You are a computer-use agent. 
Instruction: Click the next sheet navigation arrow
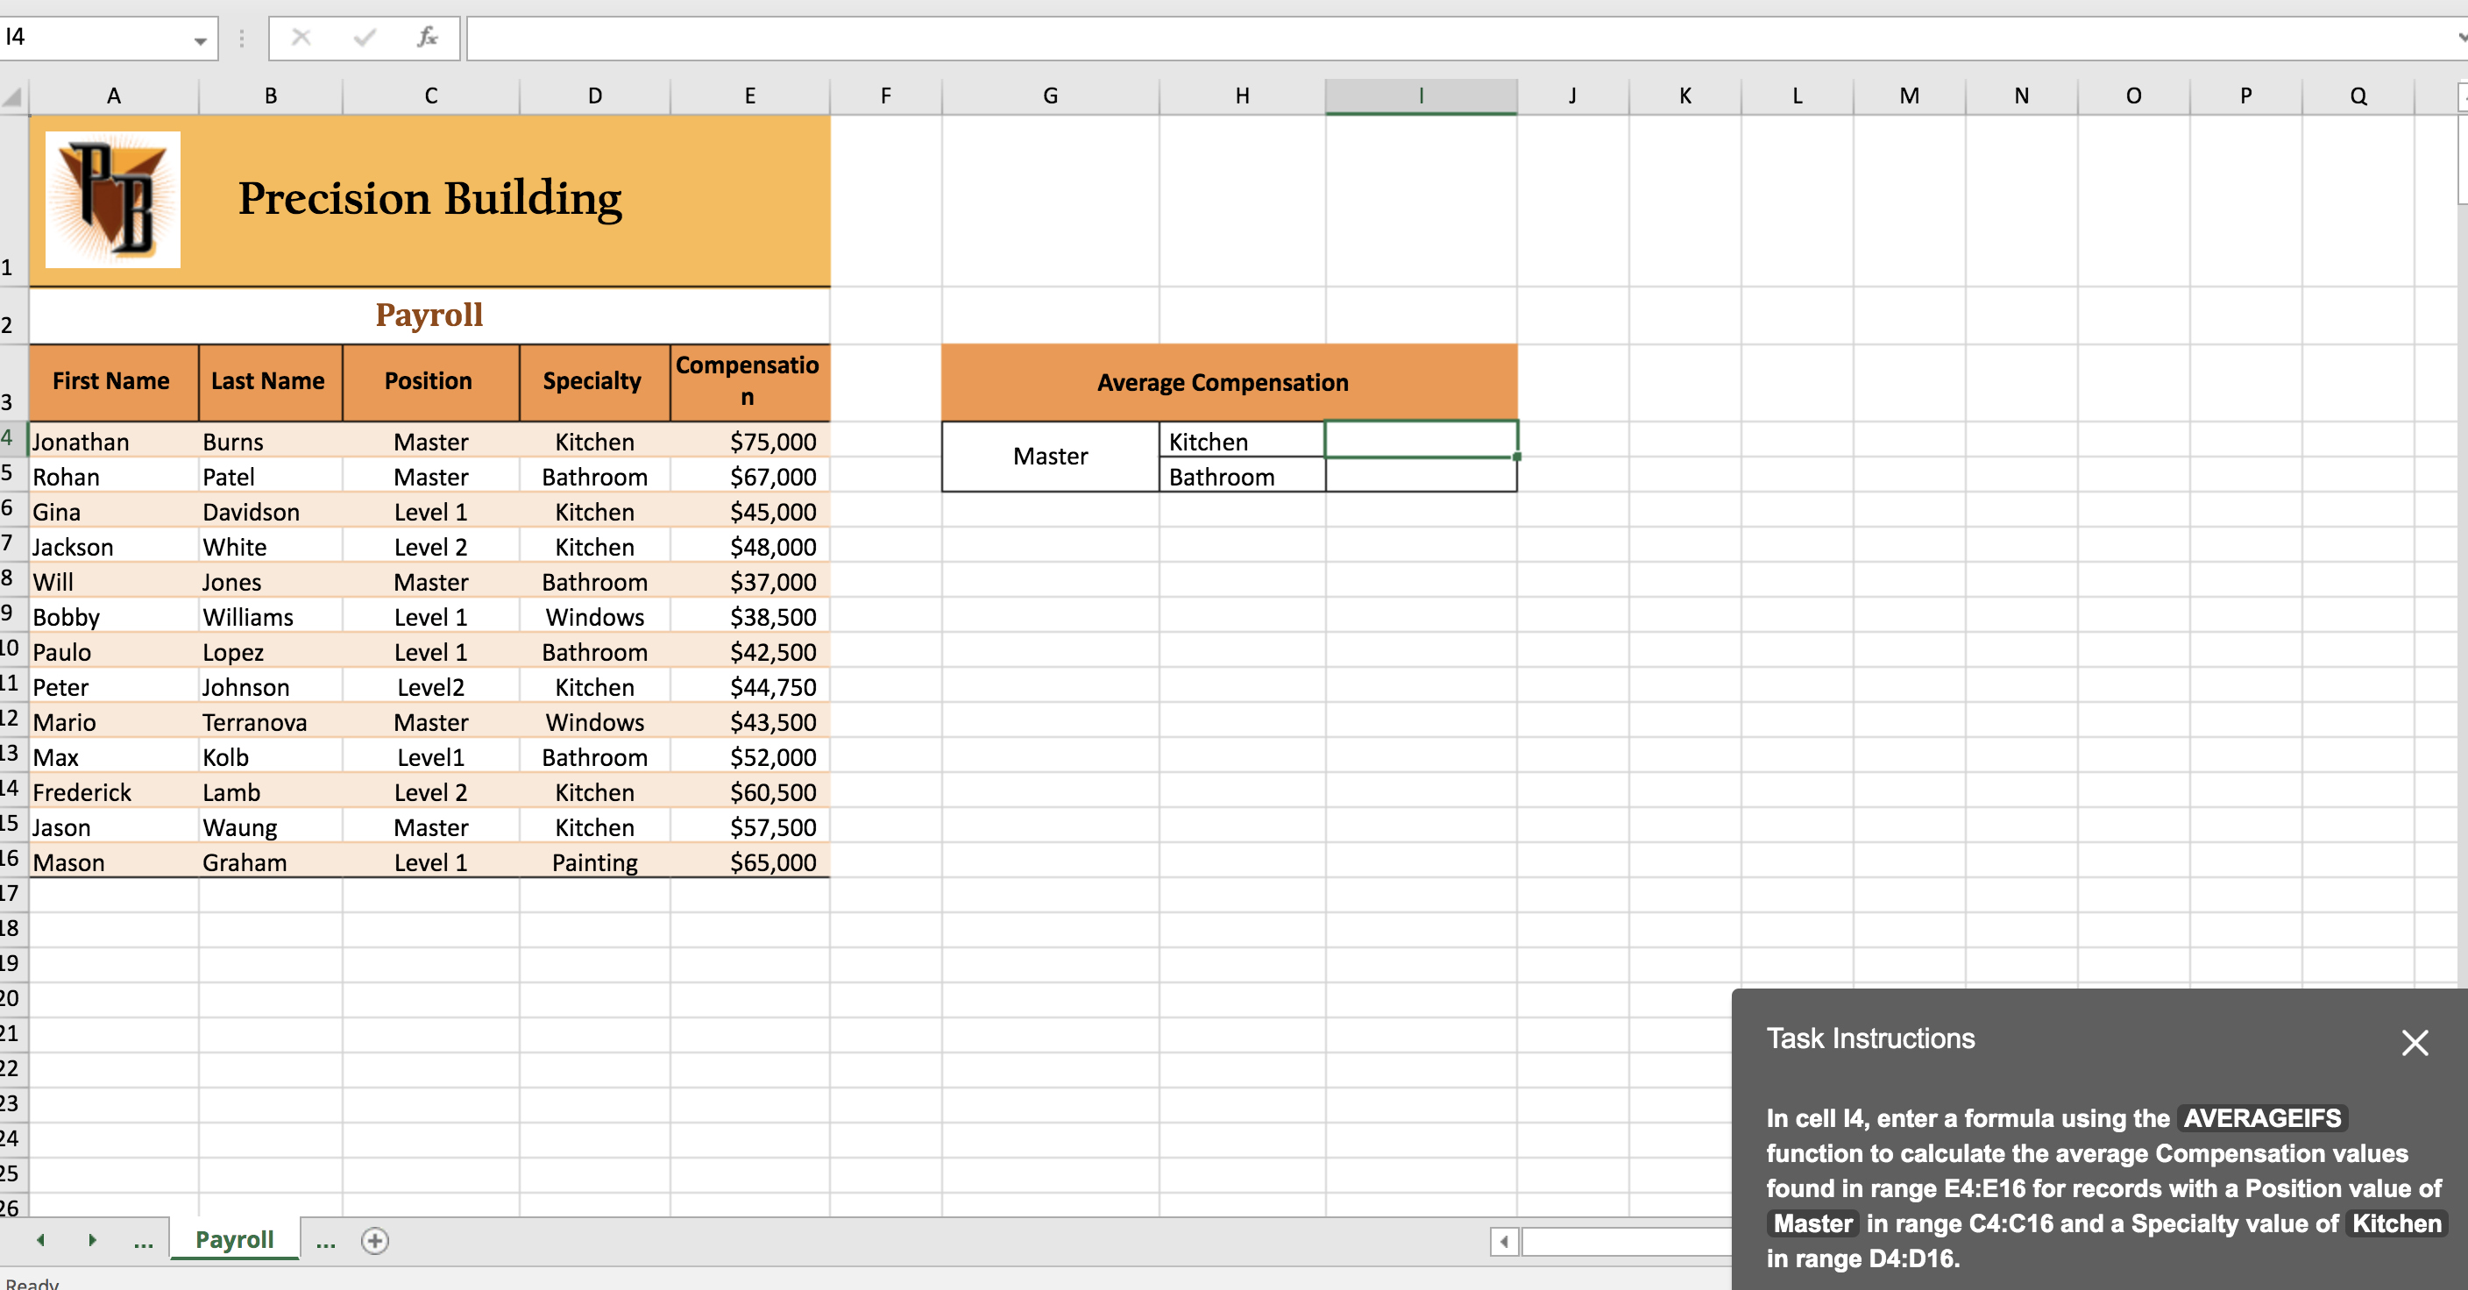(x=92, y=1240)
